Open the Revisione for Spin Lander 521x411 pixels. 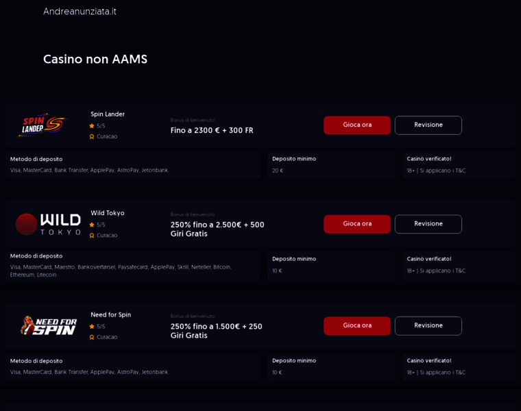(428, 125)
